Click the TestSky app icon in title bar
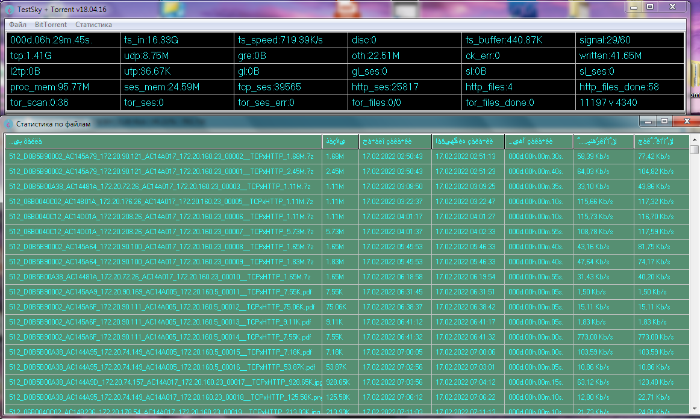 click(x=10, y=8)
